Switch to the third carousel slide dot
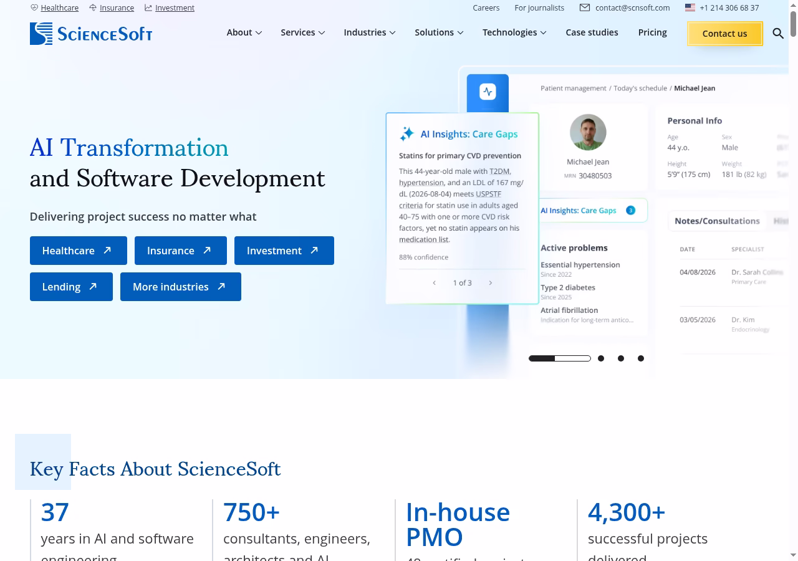 621,358
